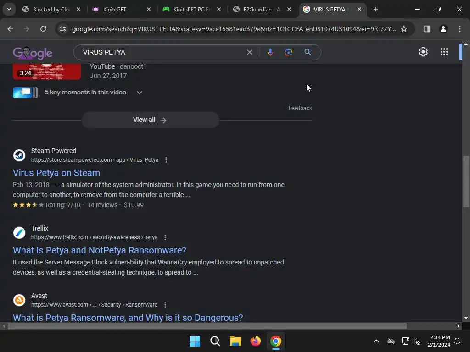470x352 pixels.
Task: Close the KinitoPET tab
Action: (149, 9)
